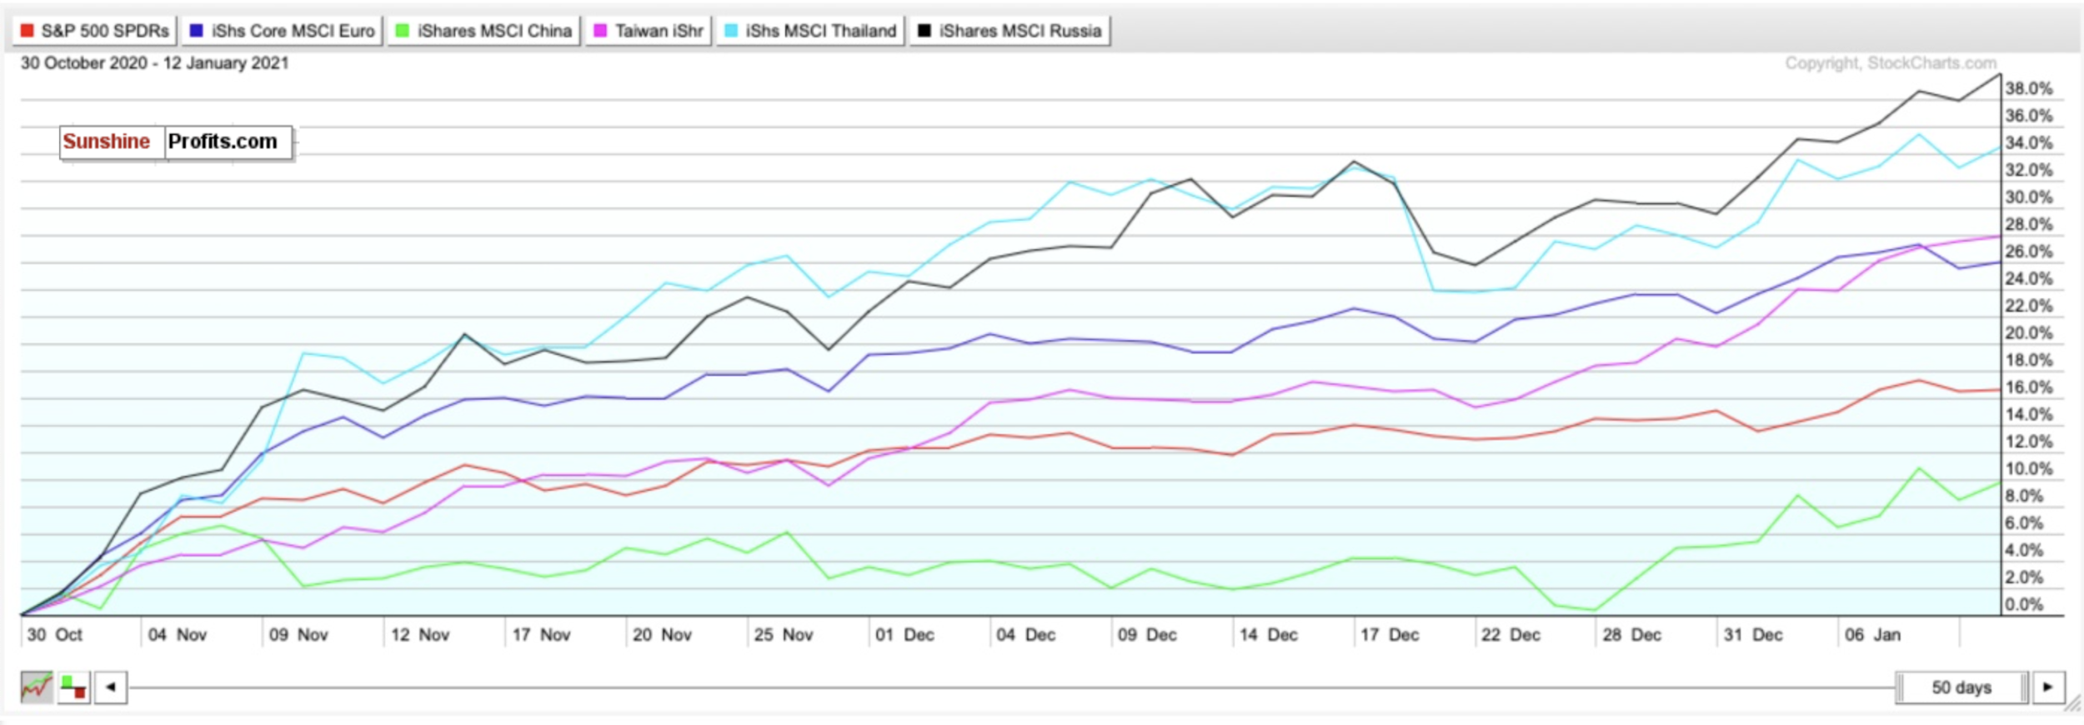The image size is (2084, 725).
Task: Click the black Russia color swatch
Action: 924,31
